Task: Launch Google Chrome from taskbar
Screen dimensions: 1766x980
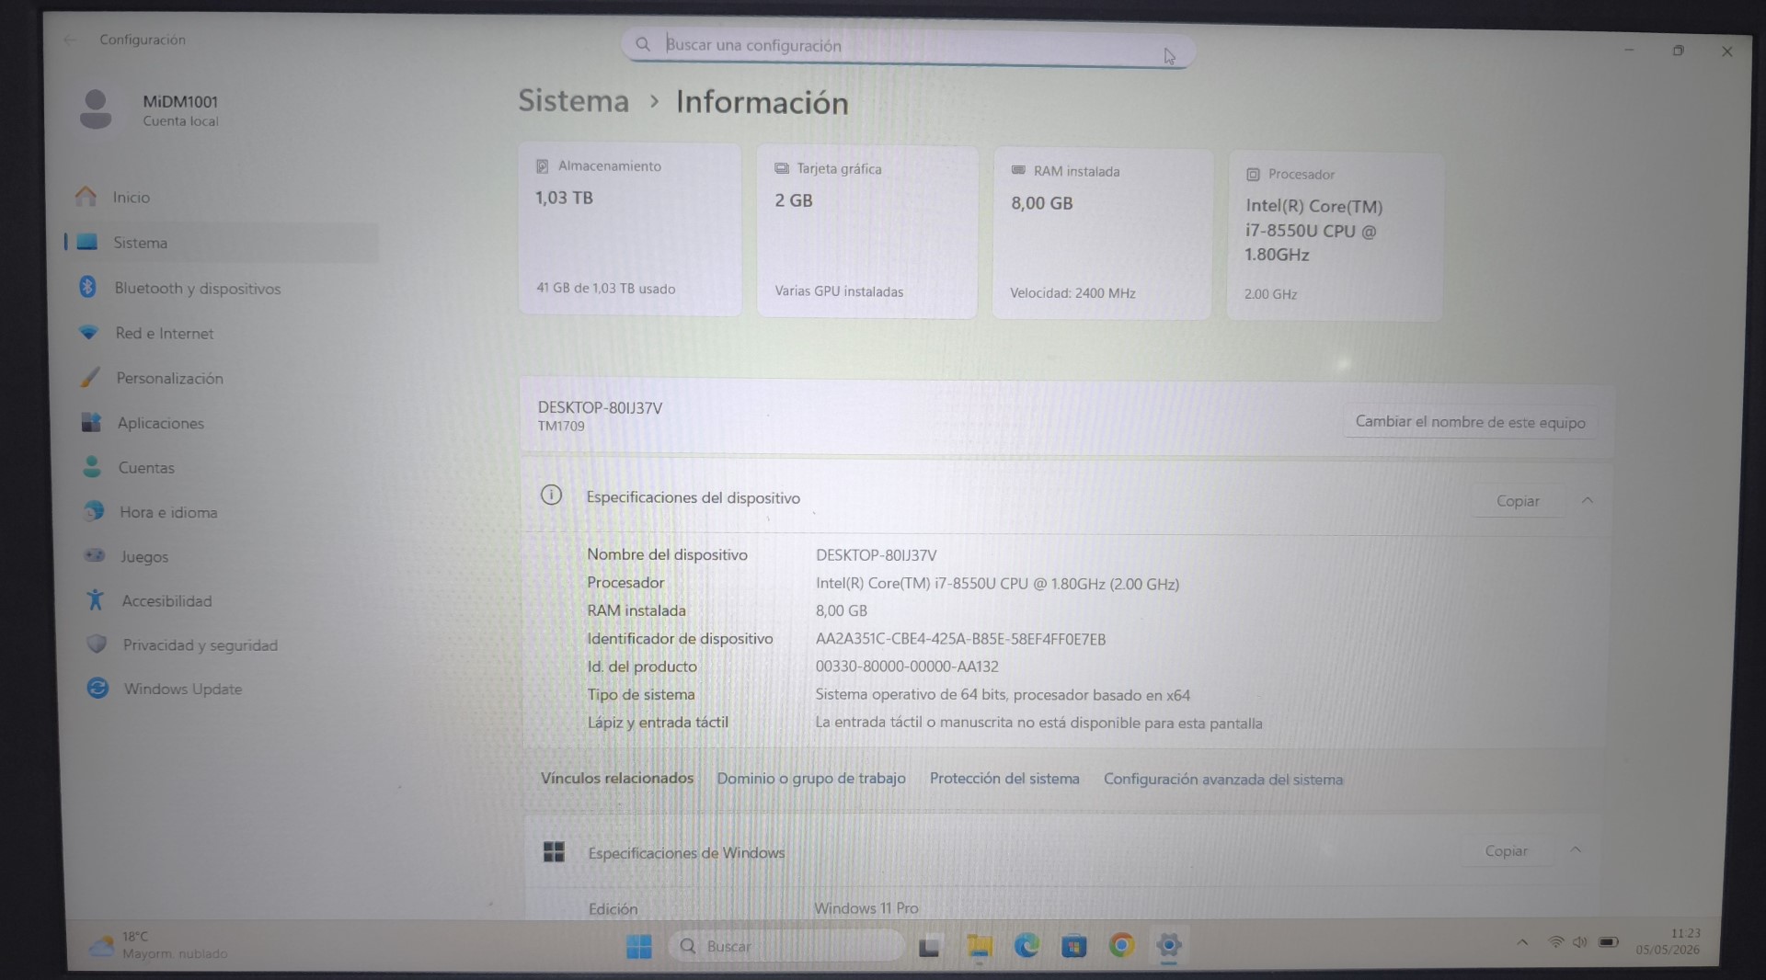Action: (x=1121, y=945)
